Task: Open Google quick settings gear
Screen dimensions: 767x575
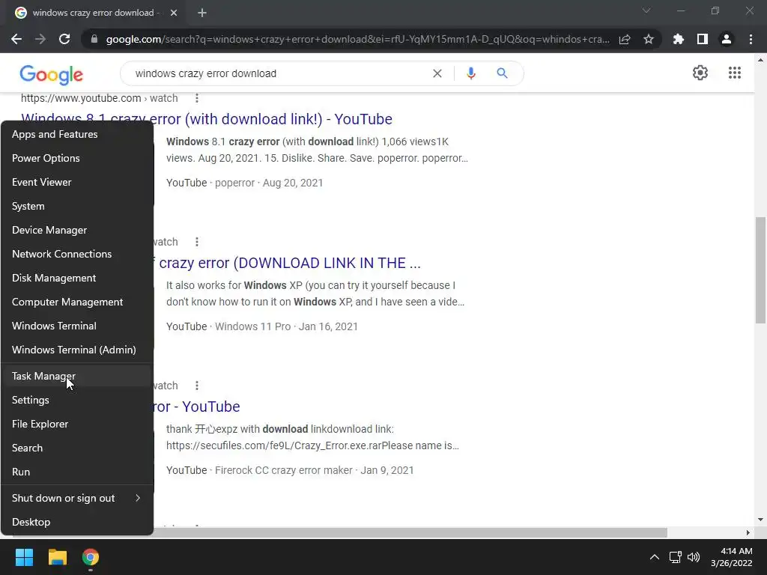Action: 700,73
